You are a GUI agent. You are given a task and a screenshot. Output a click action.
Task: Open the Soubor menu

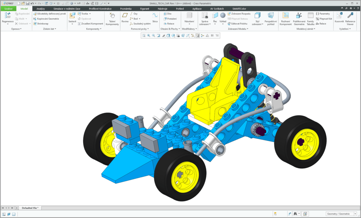pyautogui.click(x=8, y=8)
